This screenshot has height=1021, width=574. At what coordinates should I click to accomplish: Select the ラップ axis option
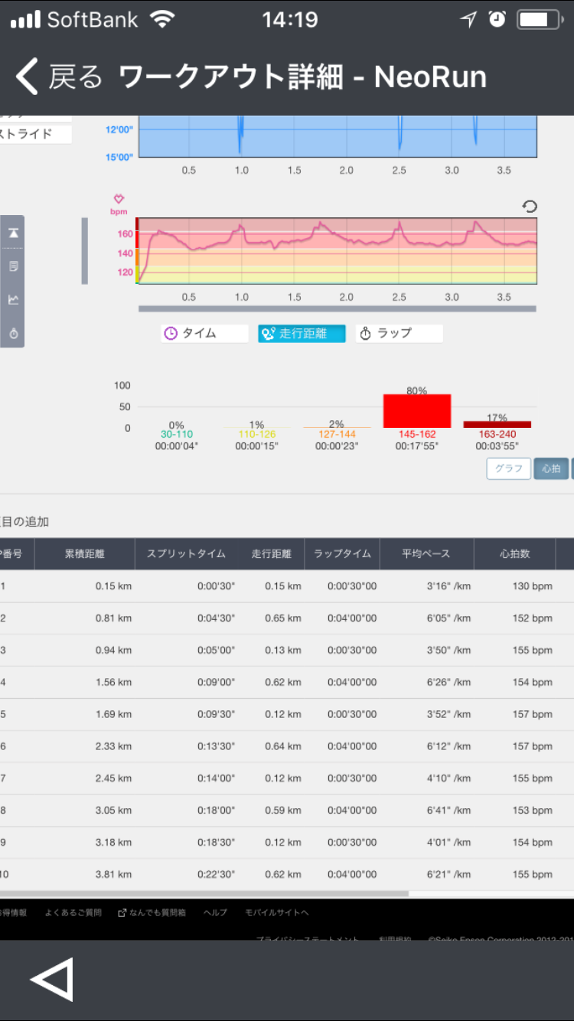399,334
